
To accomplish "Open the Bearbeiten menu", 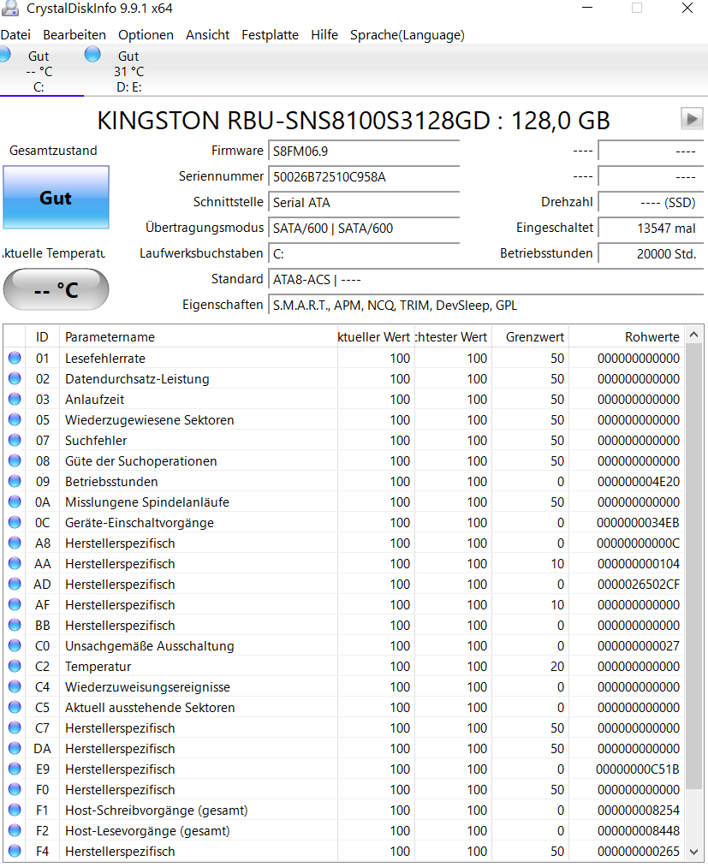I will [74, 35].
